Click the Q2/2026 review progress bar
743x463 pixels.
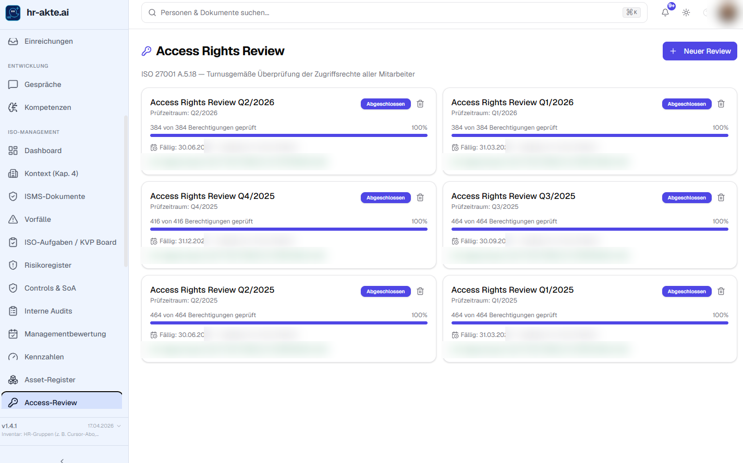point(289,135)
